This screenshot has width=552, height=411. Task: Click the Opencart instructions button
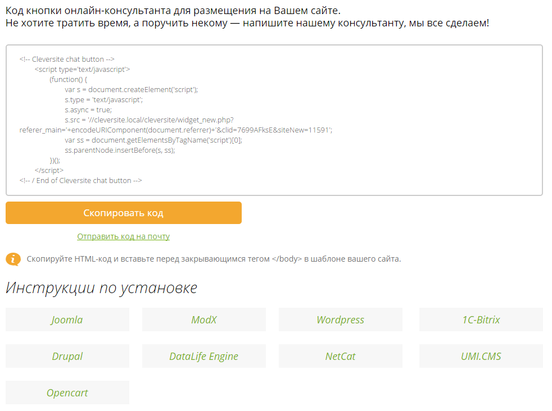click(x=67, y=393)
